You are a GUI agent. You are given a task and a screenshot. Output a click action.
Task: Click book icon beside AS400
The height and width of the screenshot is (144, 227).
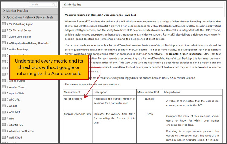click(4, 106)
